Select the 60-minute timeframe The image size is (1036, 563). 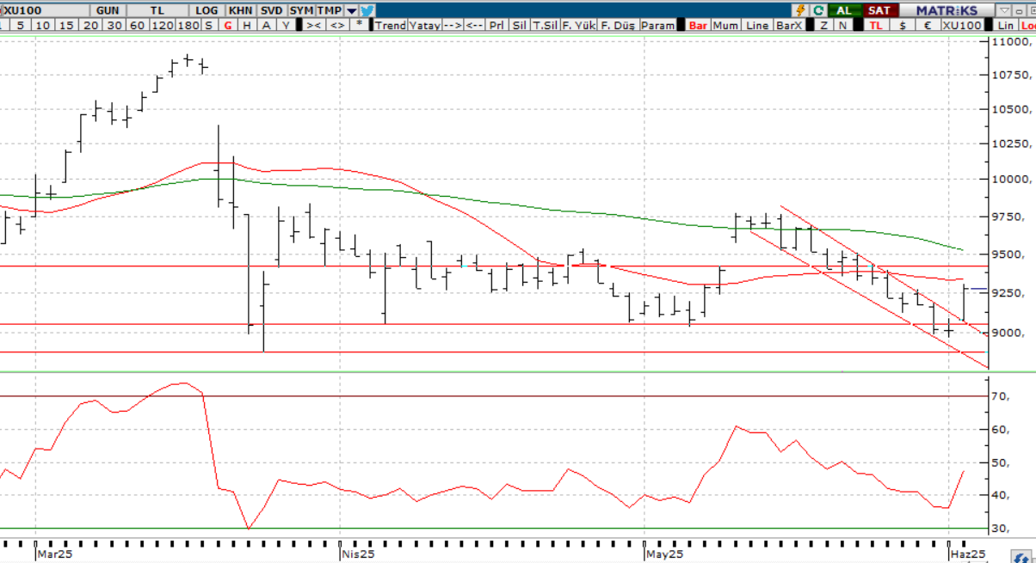click(x=137, y=26)
